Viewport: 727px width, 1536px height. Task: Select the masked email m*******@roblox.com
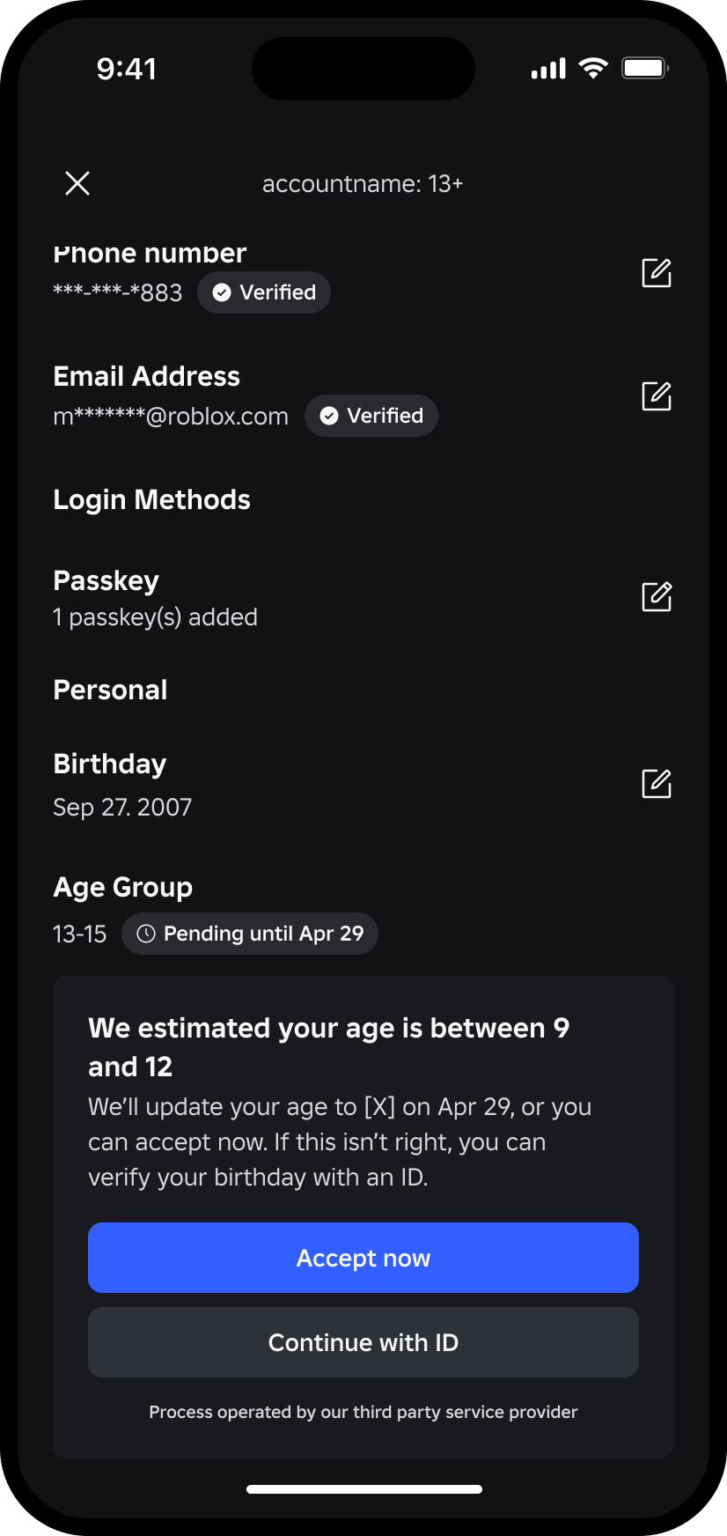pyautogui.click(x=171, y=417)
